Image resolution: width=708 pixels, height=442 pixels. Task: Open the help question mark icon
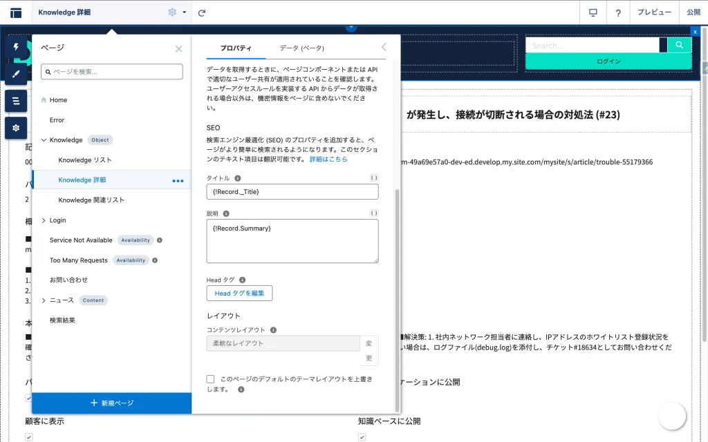(618, 12)
